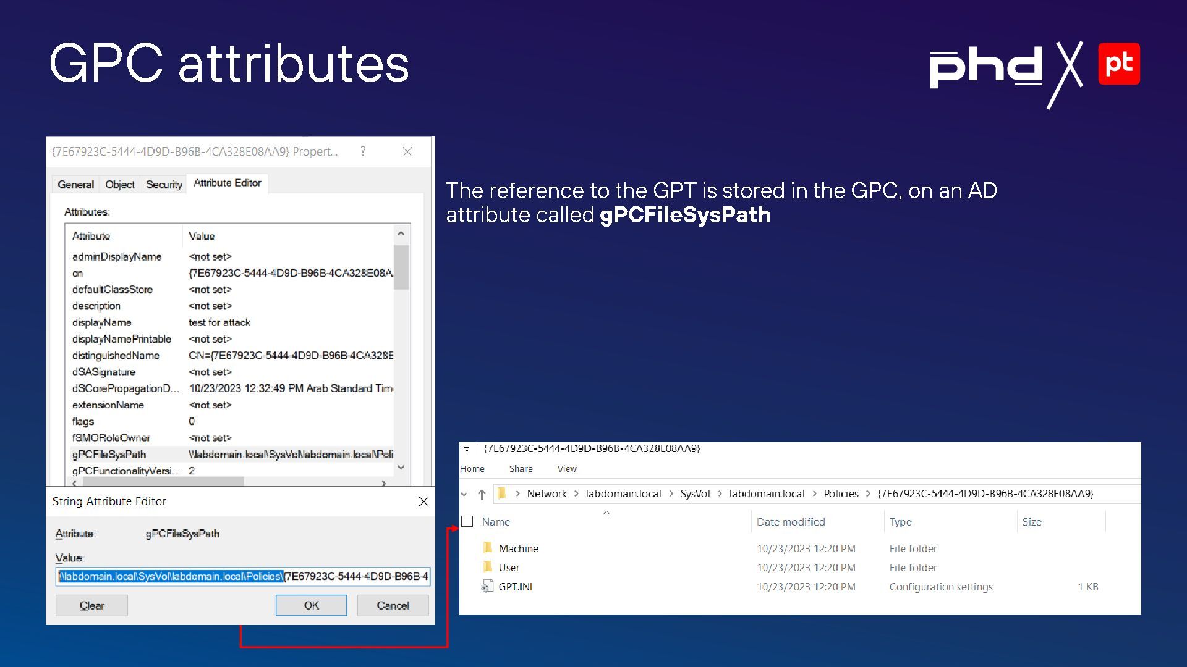1187x667 pixels.
Task: Sort by Date modified column header
Action: pos(791,522)
